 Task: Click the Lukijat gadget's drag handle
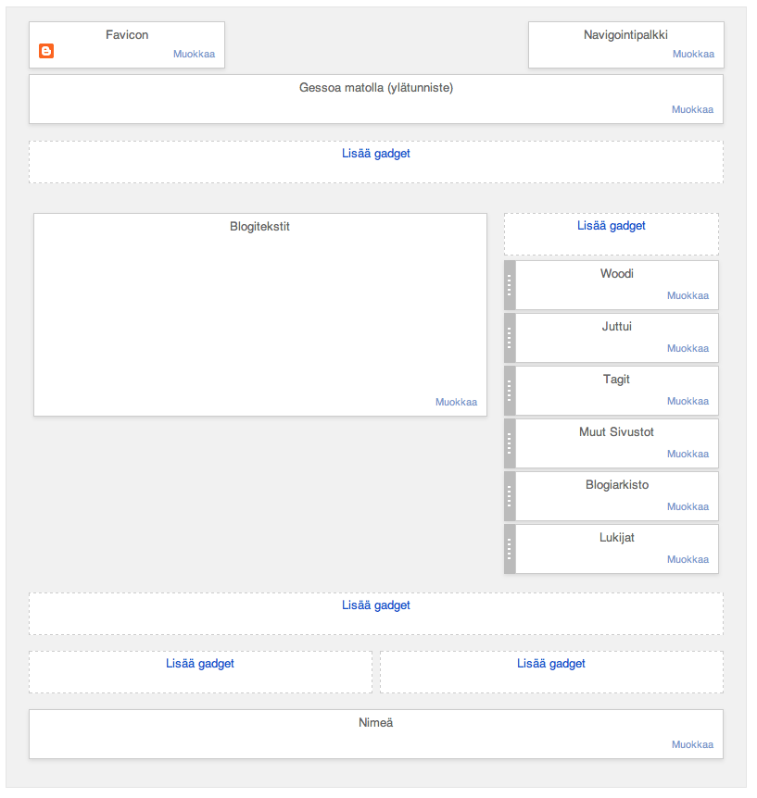pos(510,549)
